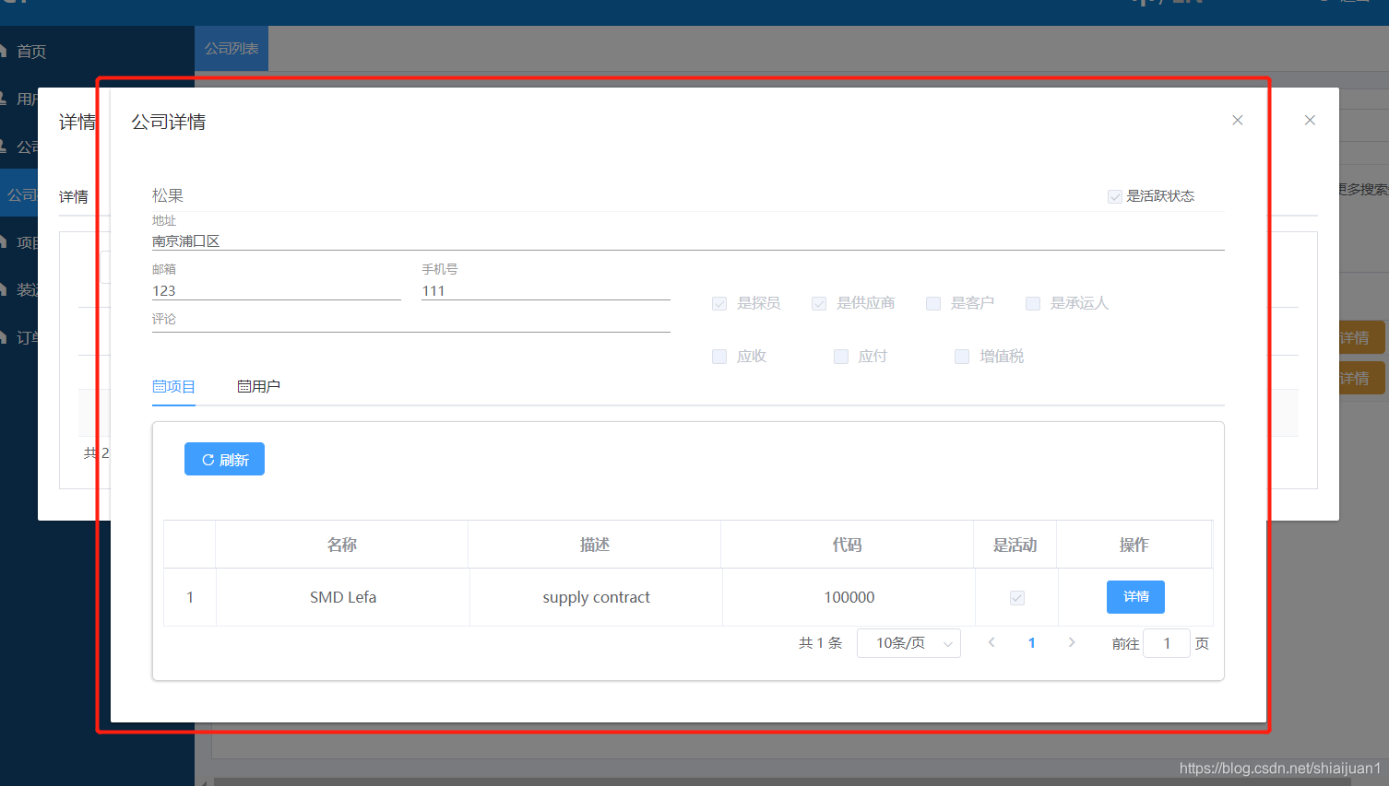Image resolution: width=1389 pixels, height=786 pixels.
Task: Click the home icon beside 首页
Action: coord(4,51)
